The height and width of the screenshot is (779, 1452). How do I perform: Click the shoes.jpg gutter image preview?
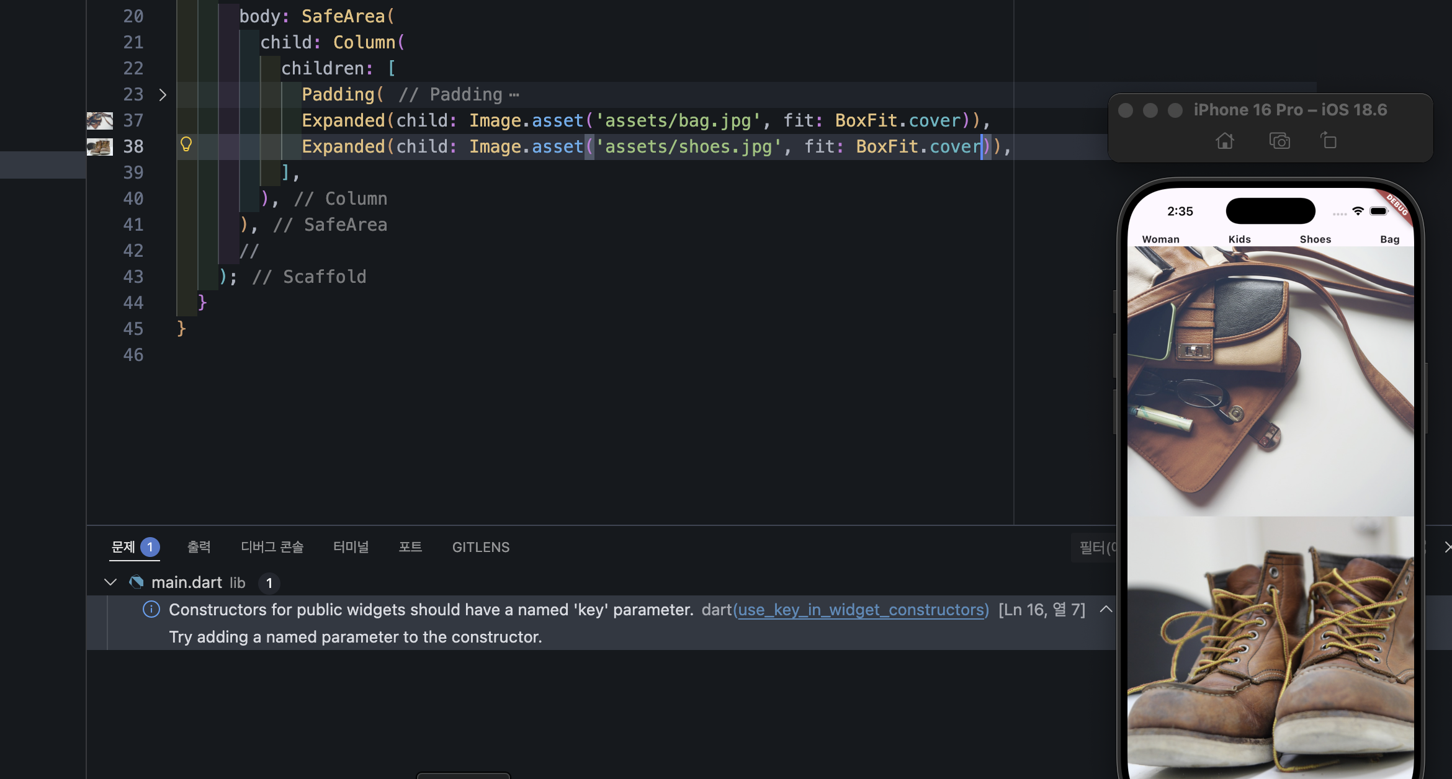100,146
